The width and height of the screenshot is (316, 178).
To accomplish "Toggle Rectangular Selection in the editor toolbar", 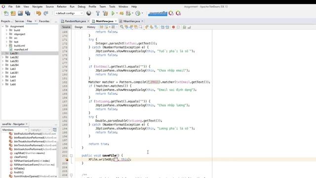I will [x=140, y=27].
